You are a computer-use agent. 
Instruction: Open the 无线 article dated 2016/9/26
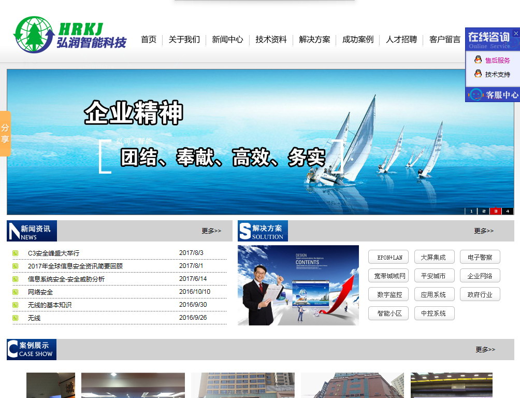pos(34,318)
